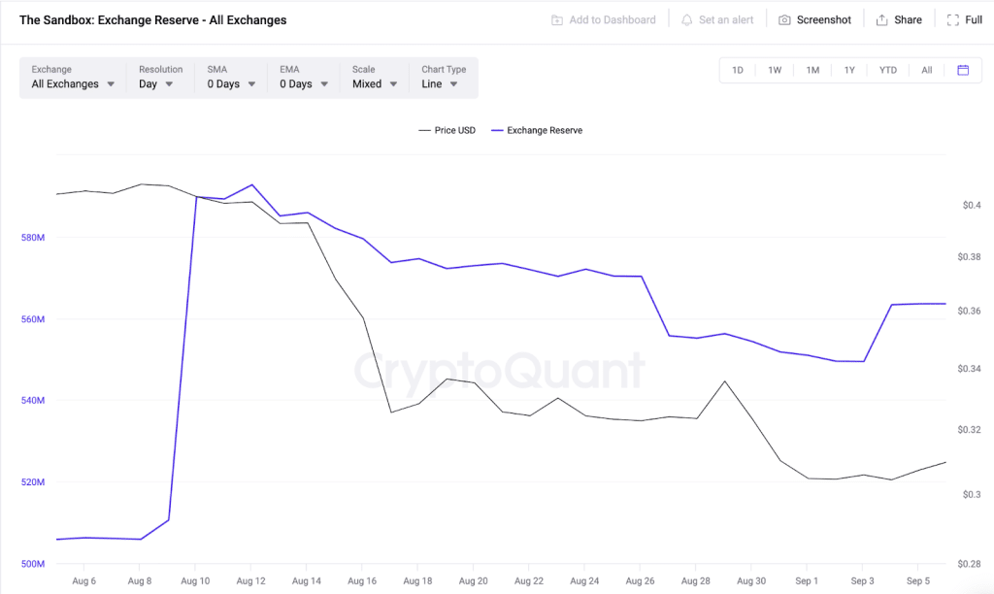The width and height of the screenshot is (994, 594).
Task: Expand the SMA 0 Days dropdown
Action: point(231,78)
